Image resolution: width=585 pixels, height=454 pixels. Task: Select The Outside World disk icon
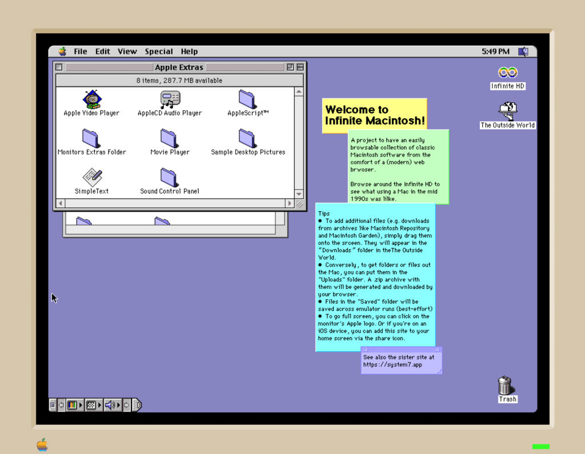pos(508,111)
